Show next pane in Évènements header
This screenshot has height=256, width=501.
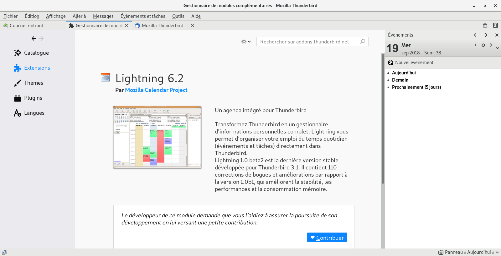486,35
